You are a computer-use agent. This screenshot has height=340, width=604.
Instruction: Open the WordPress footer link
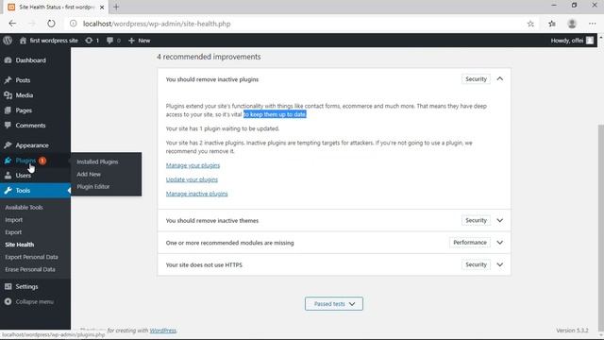162,330
